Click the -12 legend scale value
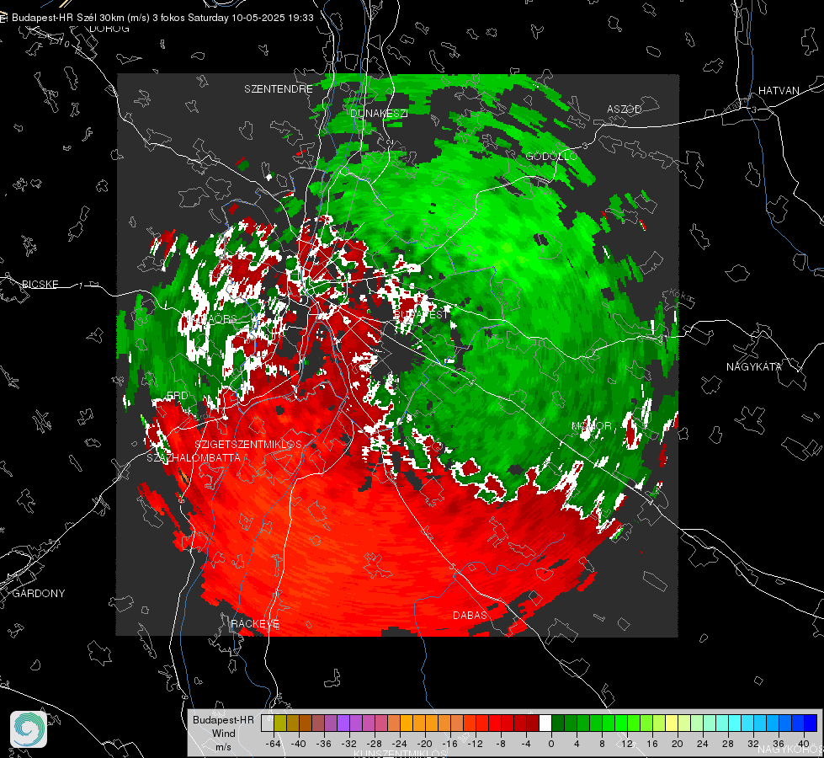This screenshot has height=758, width=824. point(475,744)
